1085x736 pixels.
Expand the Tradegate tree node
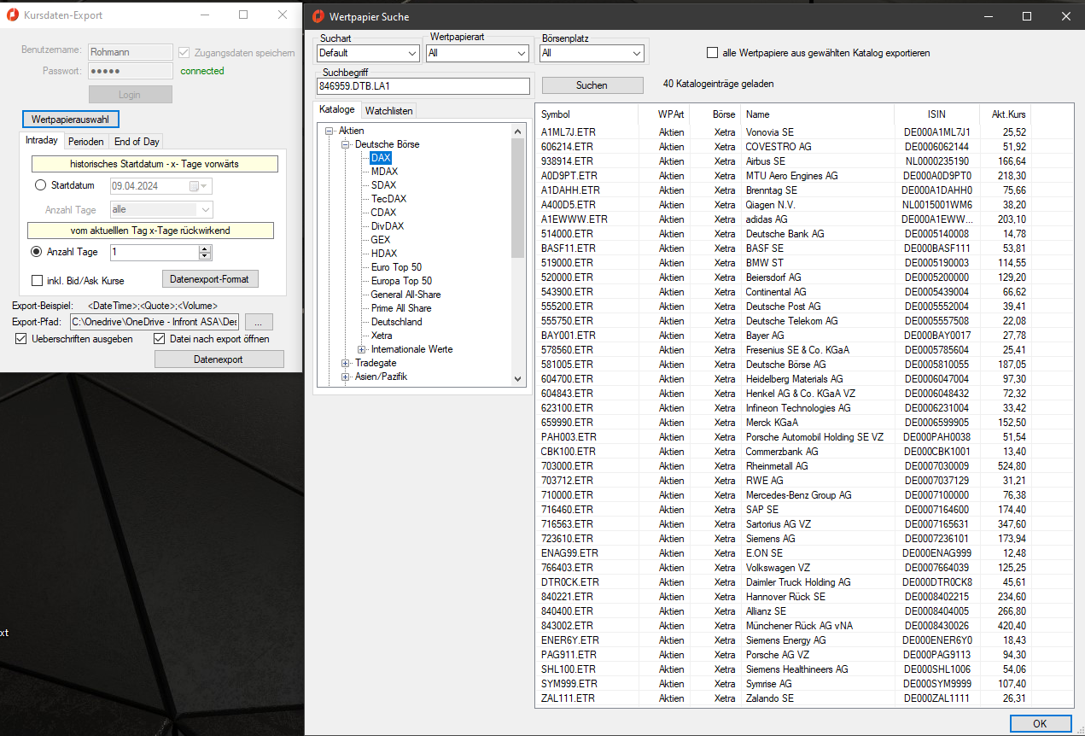(x=346, y=363)
